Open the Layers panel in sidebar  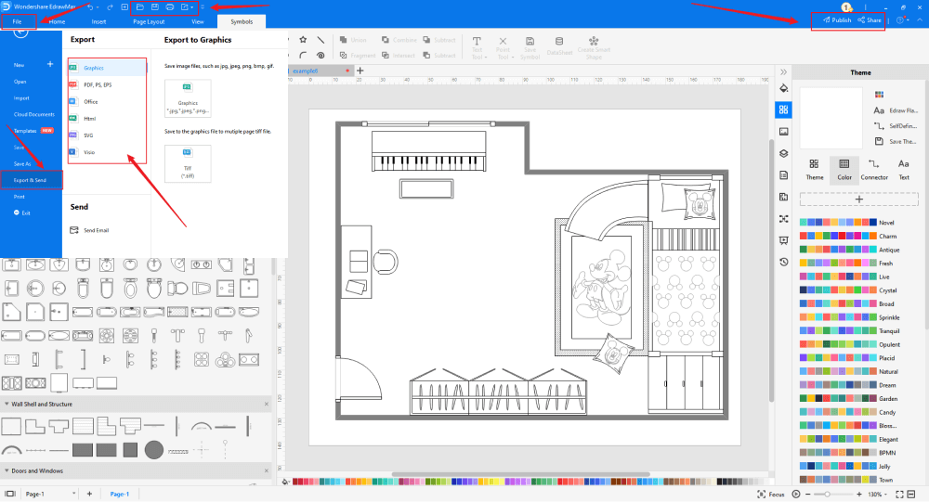tap(783, 153)
